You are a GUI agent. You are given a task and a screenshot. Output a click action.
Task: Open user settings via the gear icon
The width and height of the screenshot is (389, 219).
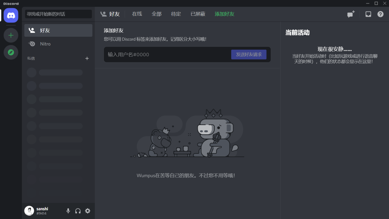click(x=88, y=211)
